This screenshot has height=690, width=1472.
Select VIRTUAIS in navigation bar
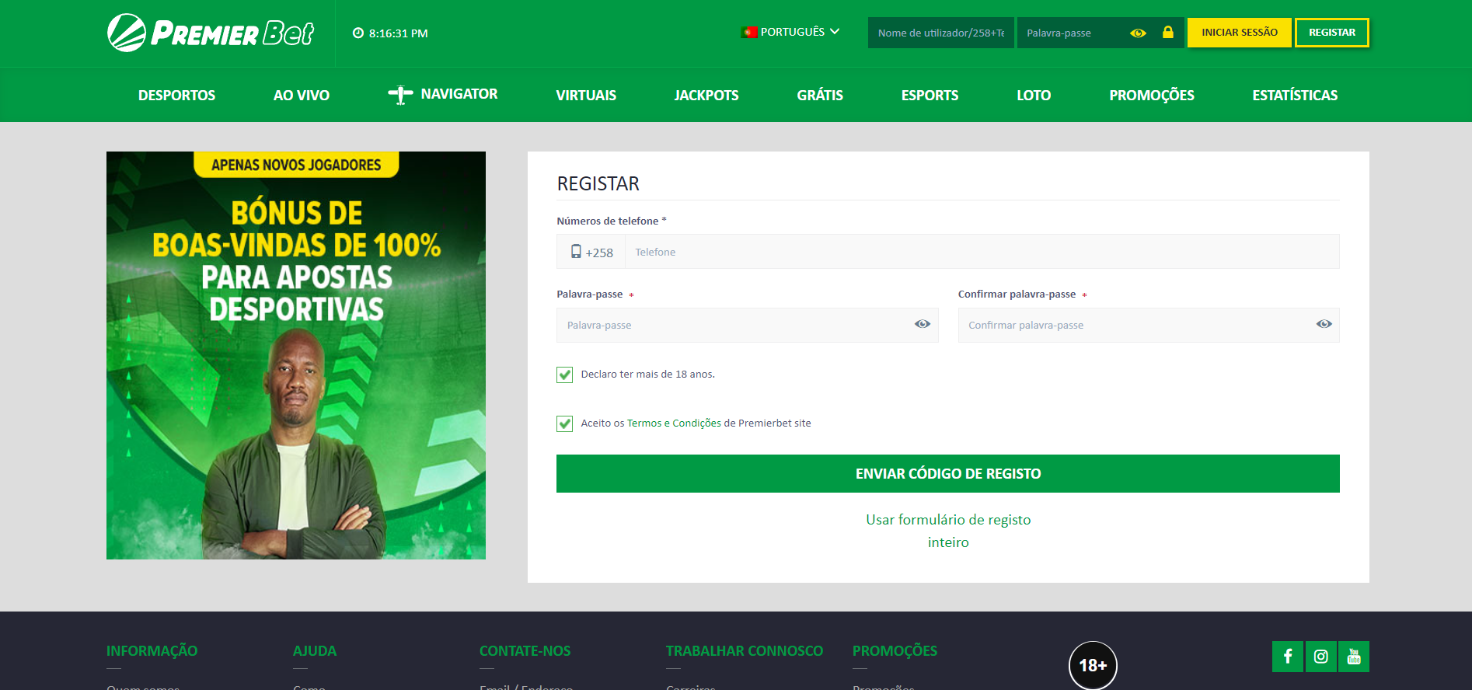point(586,95)
